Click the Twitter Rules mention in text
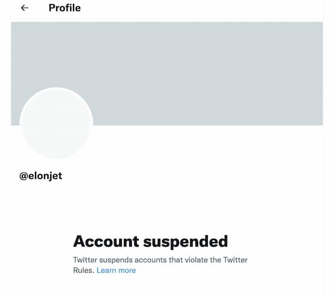334x296 pixels. tap(235, 260)
